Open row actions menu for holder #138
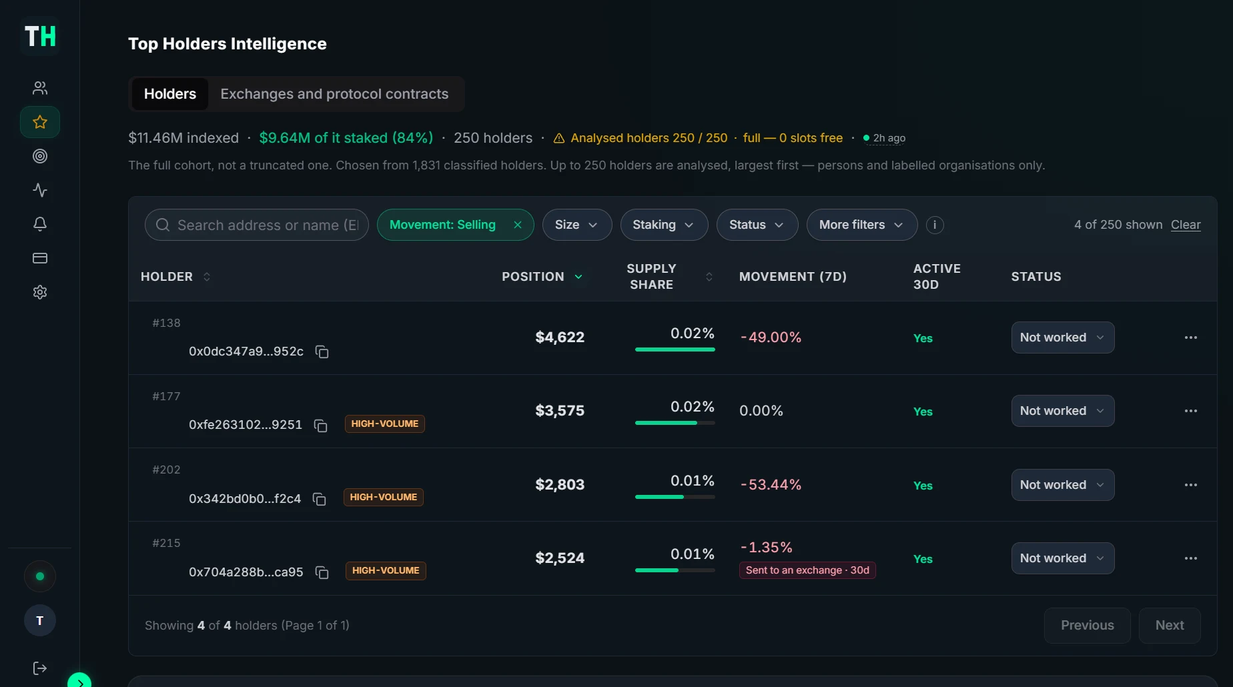This screenshot has width=1233, height=687. [1191, 337]
